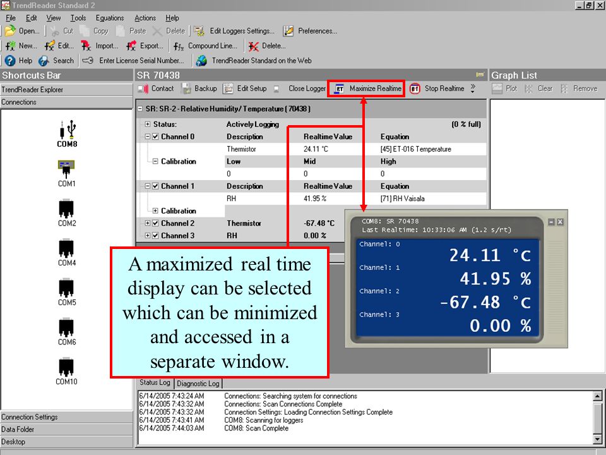Open Data Folder section
606x455 pixels.
click(66, 430)
